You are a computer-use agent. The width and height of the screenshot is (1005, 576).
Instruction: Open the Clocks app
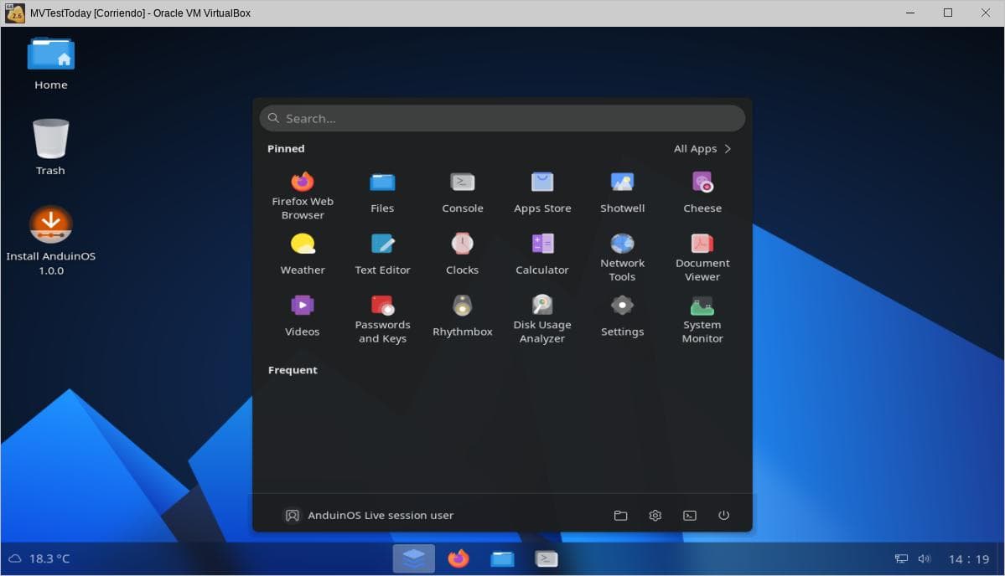(462, 254)
